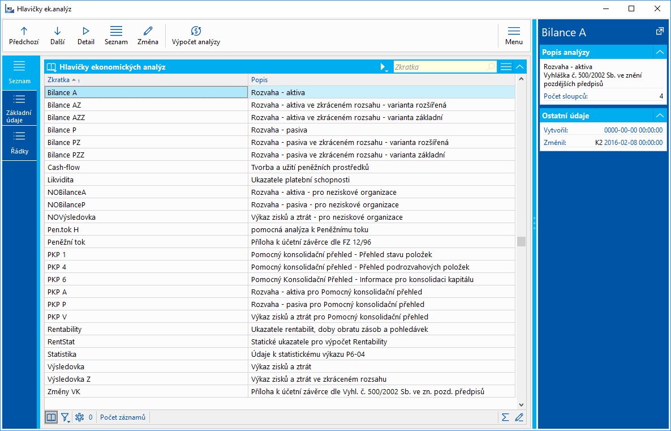This screenshot has height=431, width=671.
Task: Pop out the Bilance A preview panel
Action: (660, 31)
